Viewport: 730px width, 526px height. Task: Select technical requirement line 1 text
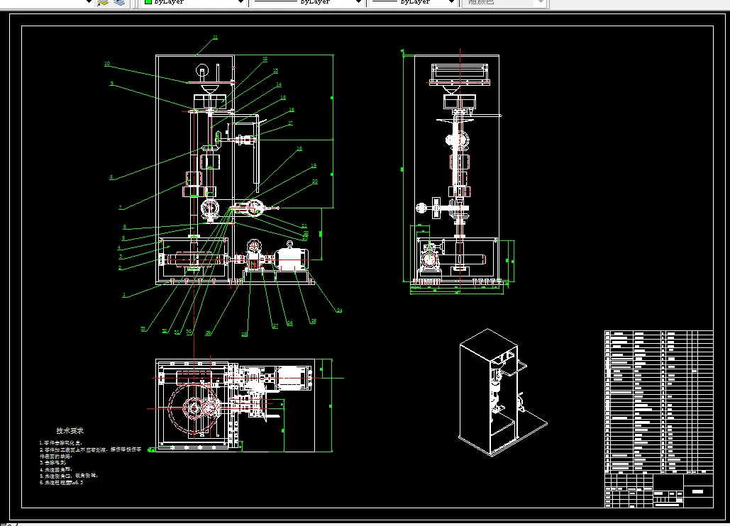(x=60, y=443)
